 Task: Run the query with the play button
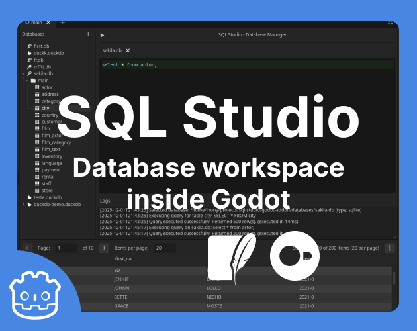point(102,35)
